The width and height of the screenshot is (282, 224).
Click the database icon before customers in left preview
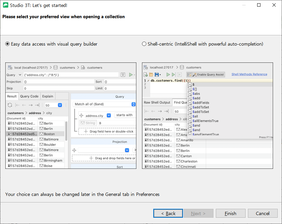[x=56, y=67]
